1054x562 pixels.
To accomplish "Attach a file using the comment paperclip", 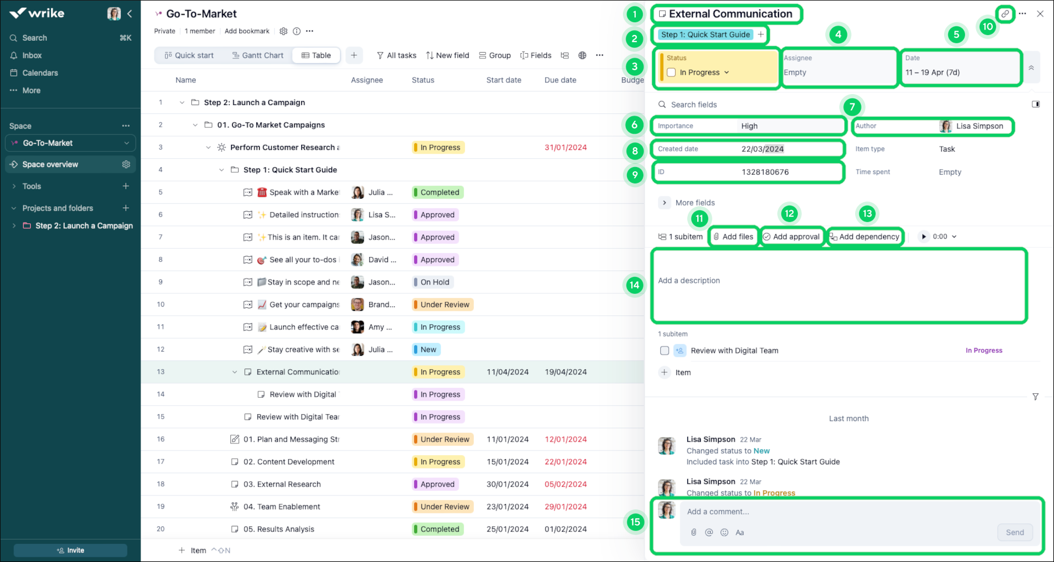I will tap(694, 532).
